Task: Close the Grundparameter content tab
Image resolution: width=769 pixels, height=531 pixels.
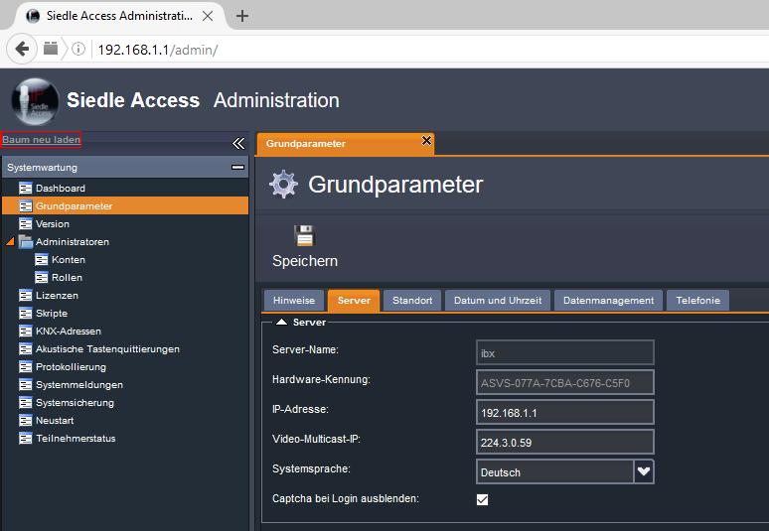Action: pyautogui.click(x=426, y=141)
